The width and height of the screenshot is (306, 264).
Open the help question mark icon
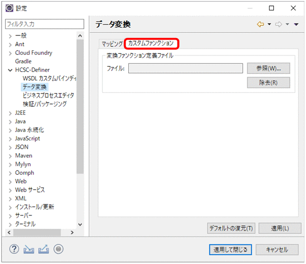14,249
